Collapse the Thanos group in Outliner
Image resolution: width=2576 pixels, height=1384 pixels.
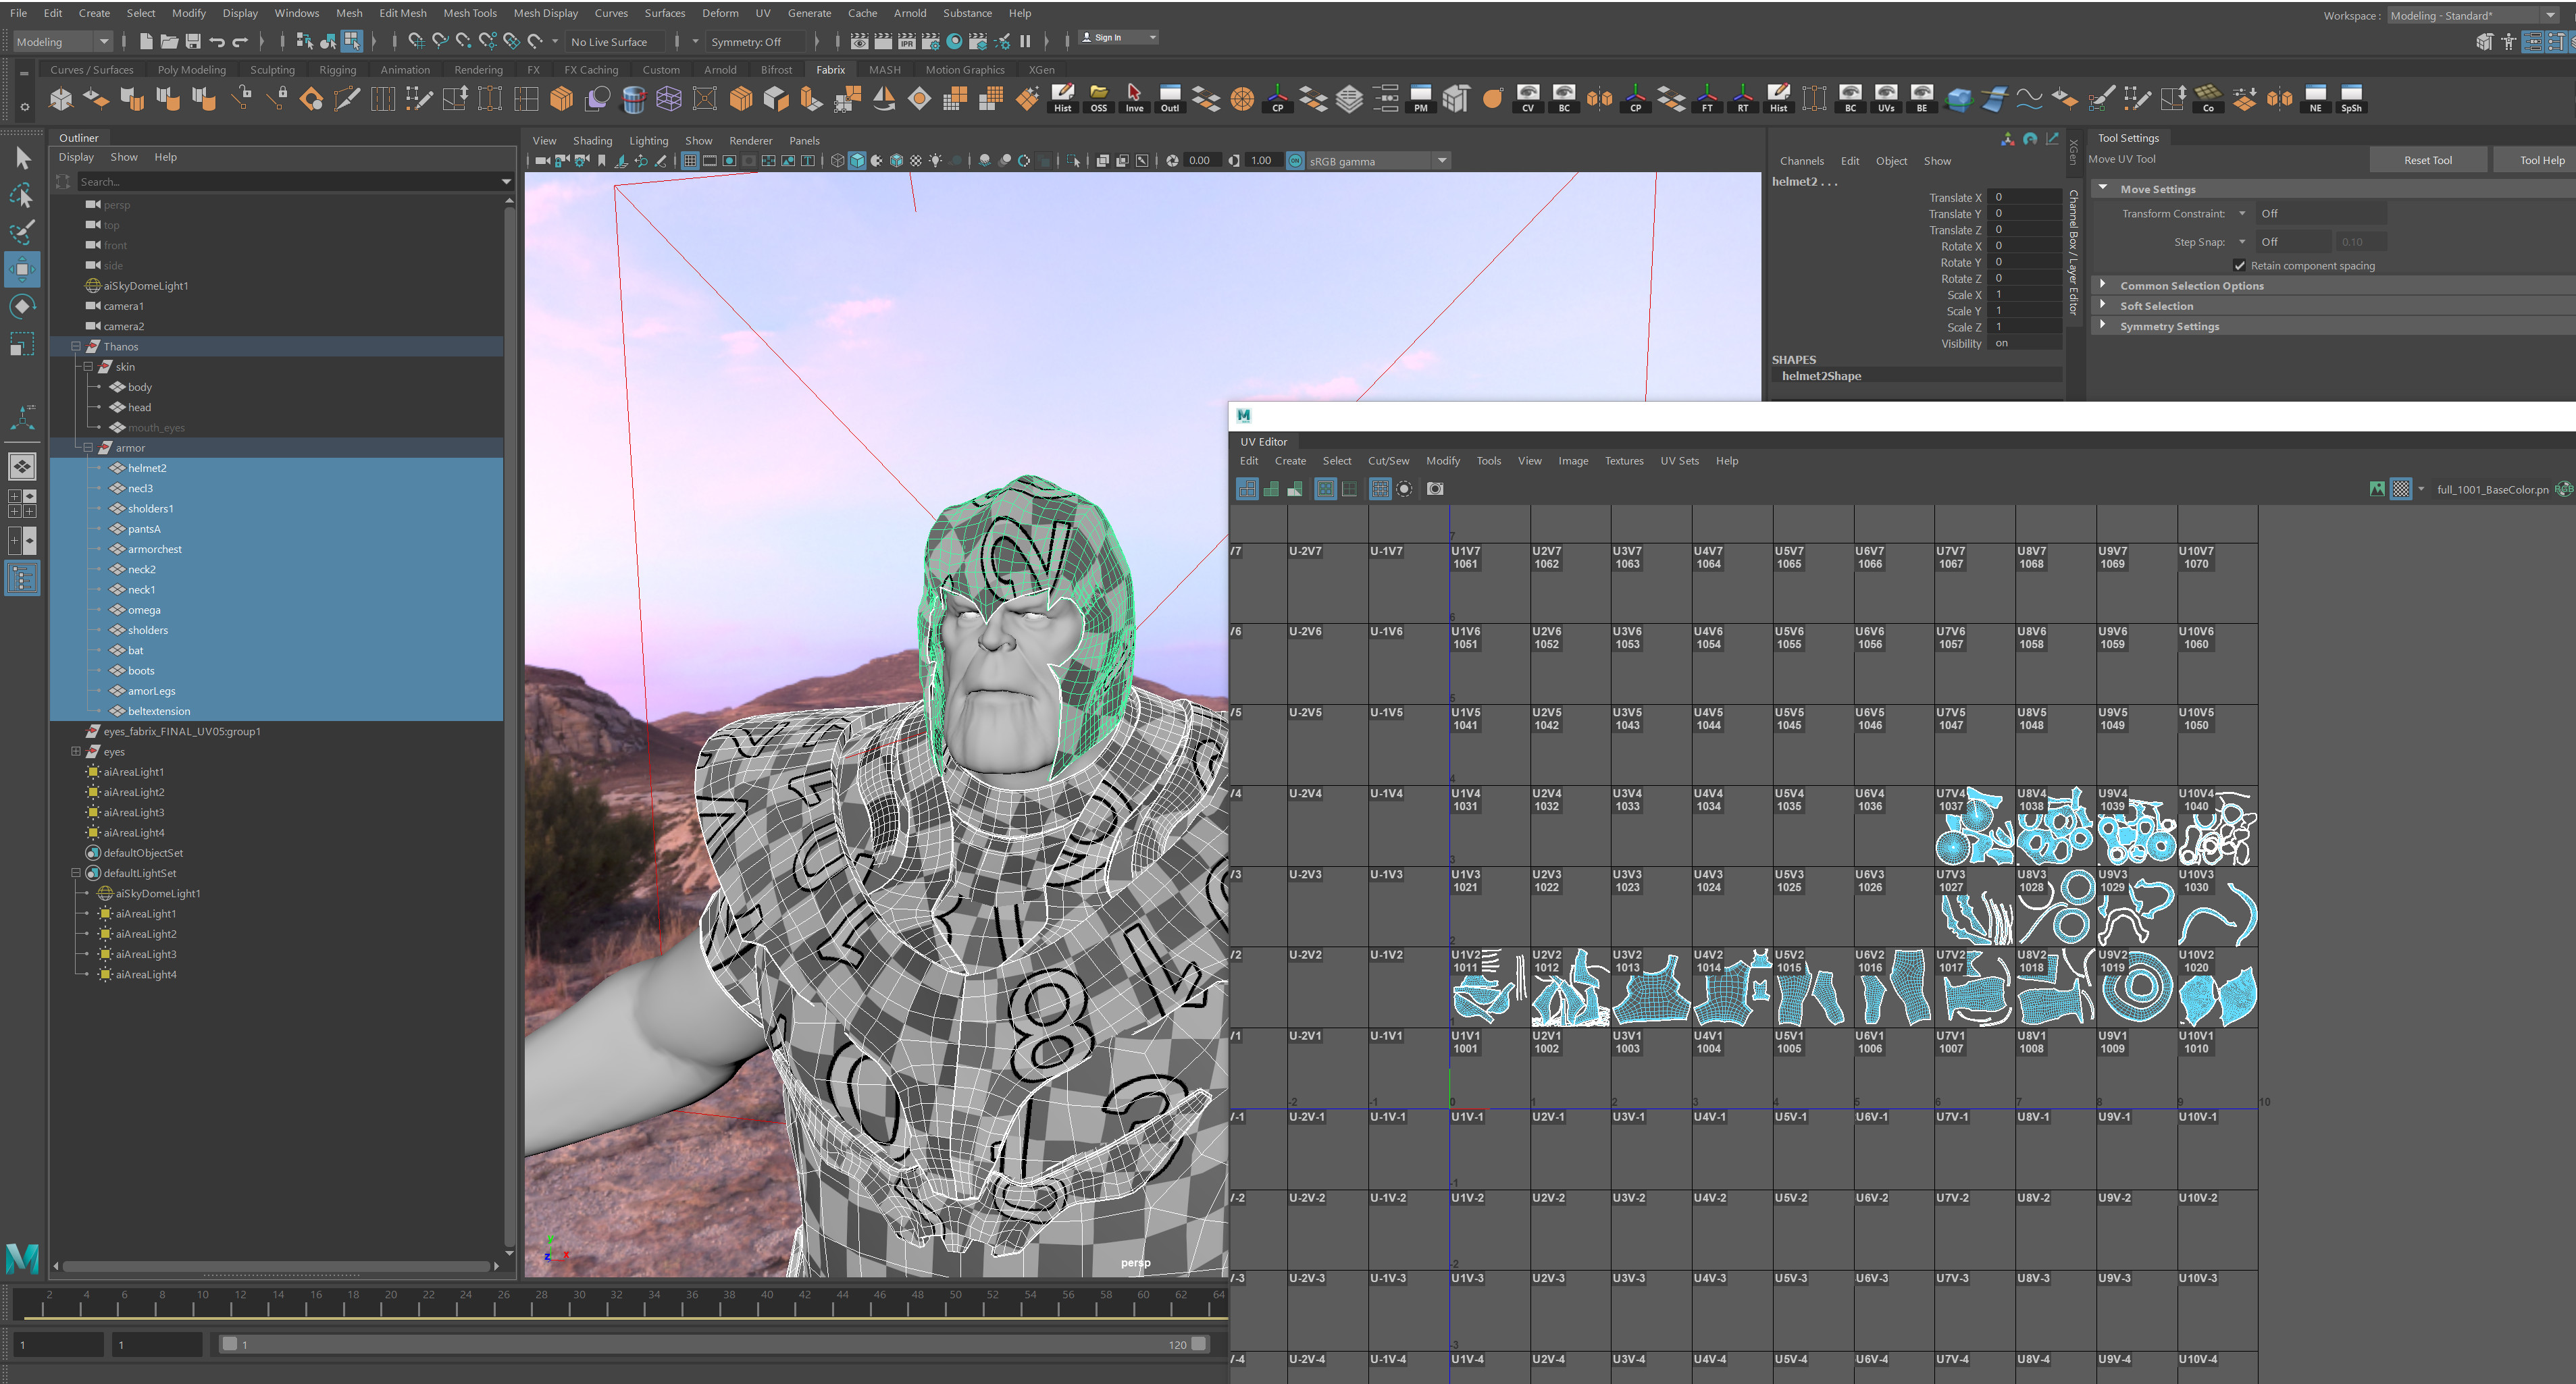click(76, 346)
